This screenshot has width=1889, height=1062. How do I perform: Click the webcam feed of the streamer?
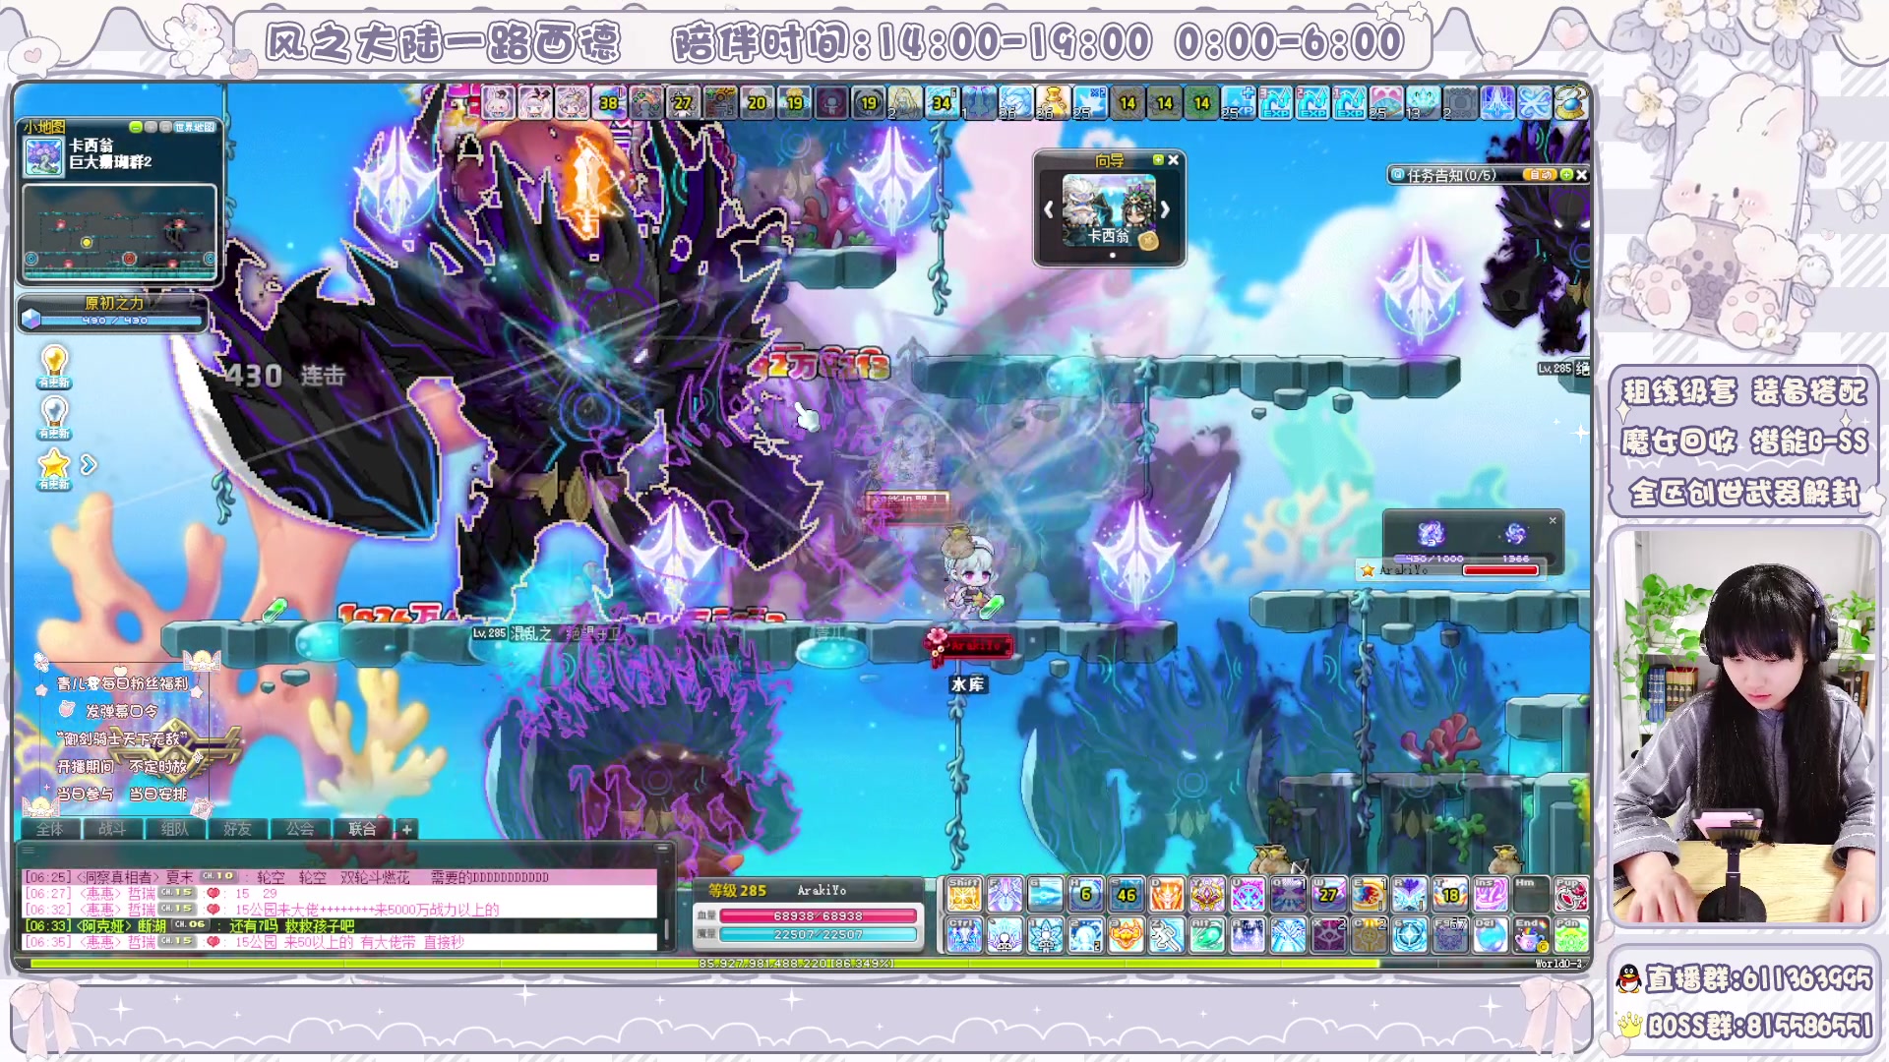(x=1742, y=728)
